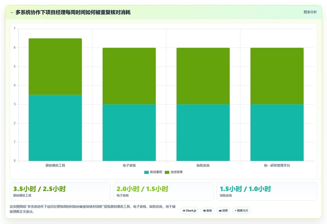Click the green bar segment for 即时通讯工具

click(55, 67)
